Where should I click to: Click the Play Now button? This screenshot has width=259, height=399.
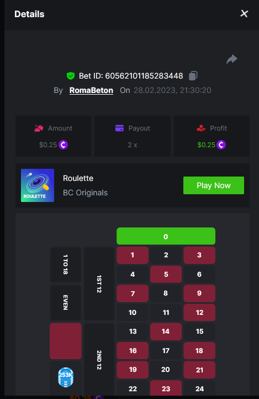(x=214, y=185)
